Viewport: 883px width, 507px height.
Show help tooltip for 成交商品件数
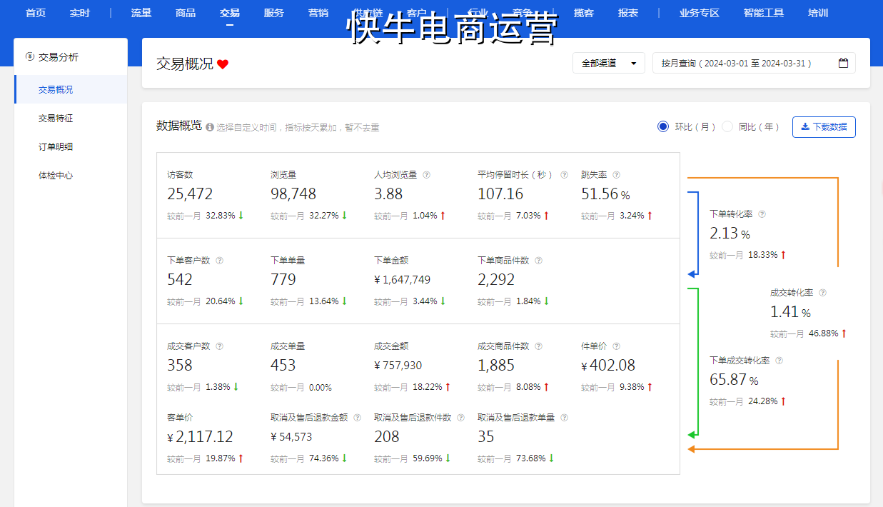click(x=538, y=346)
